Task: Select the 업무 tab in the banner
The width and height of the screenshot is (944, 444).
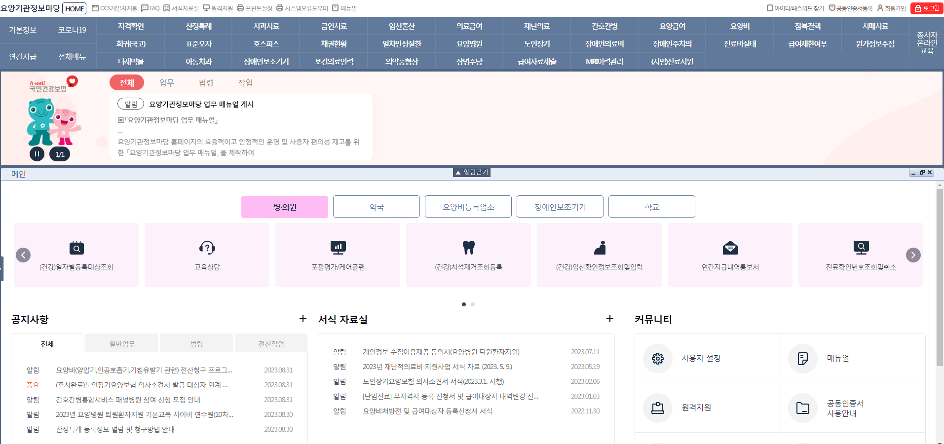Action: tap(167, 83)
